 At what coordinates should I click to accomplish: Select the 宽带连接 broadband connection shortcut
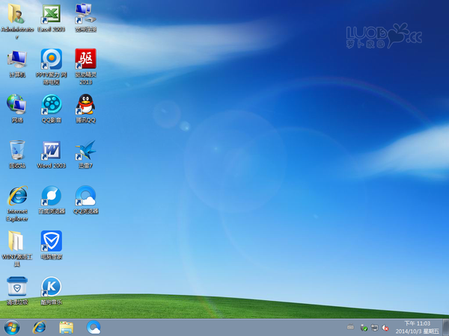[x=85, y=18]
